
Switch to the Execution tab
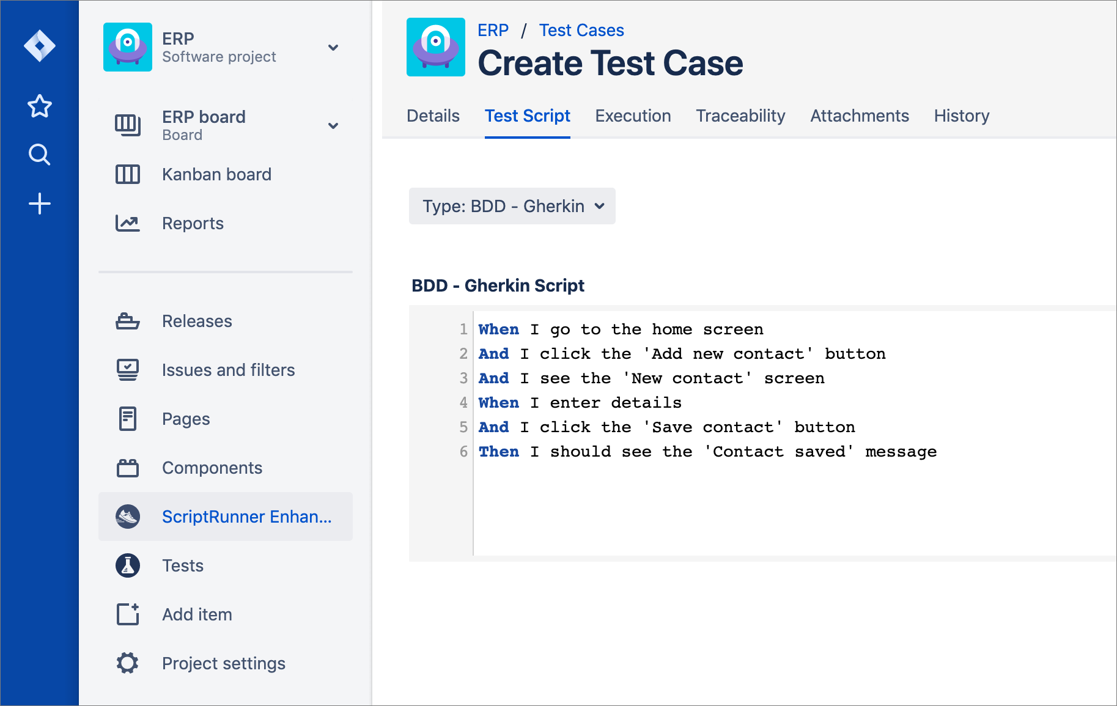coord(633,116)
